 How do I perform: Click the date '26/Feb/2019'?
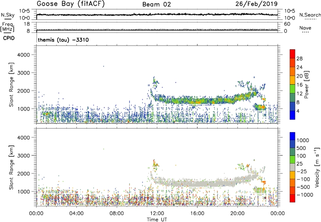256,4
